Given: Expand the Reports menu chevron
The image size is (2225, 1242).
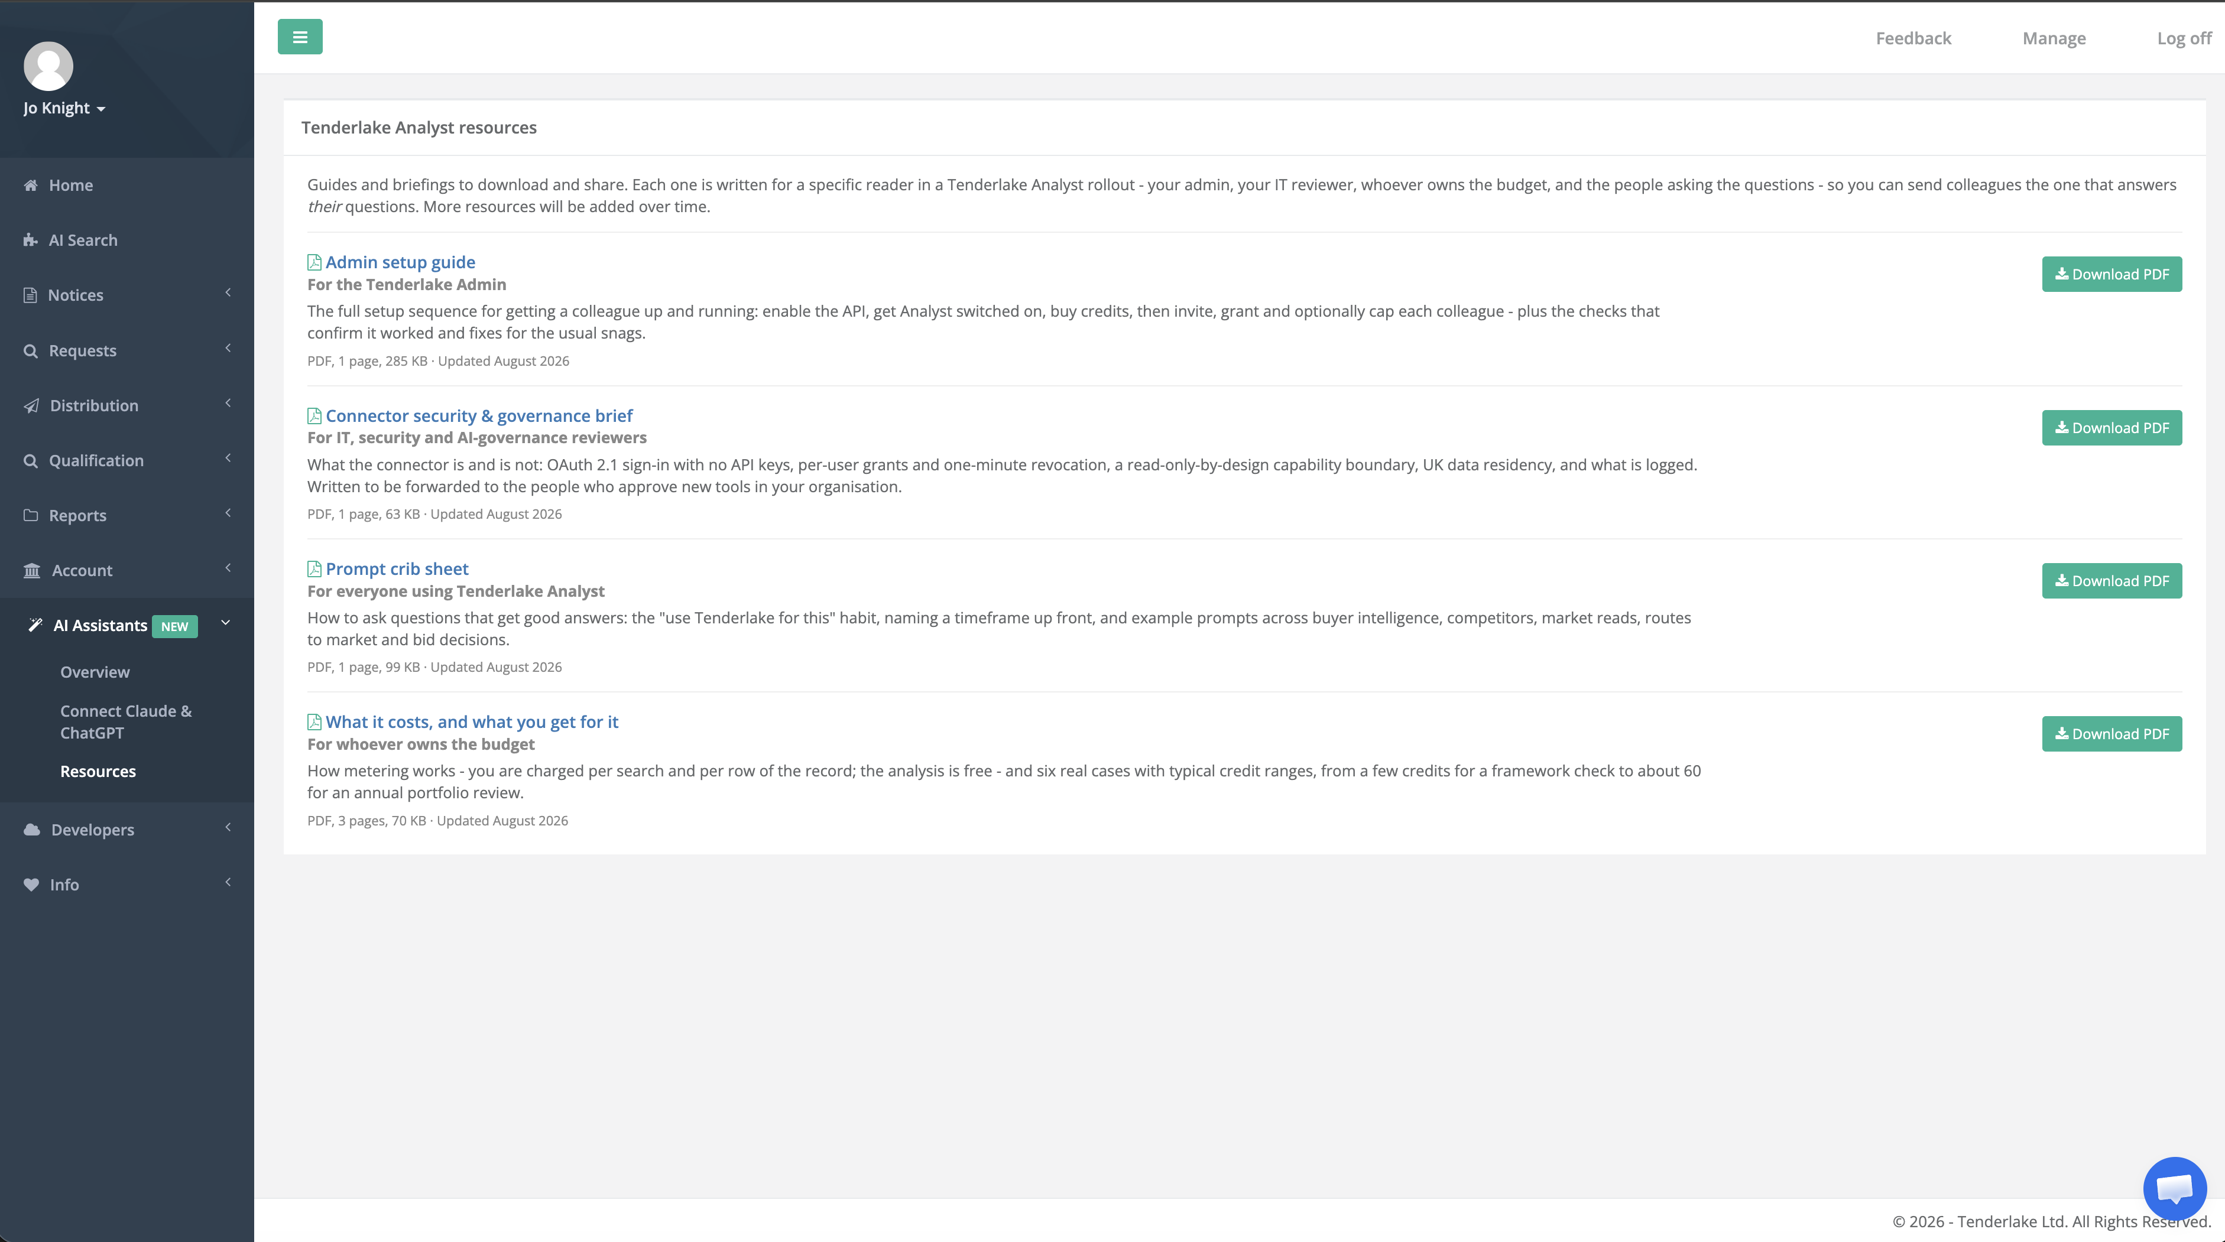Looking at the screenshot, I should pyautogui.click(x=228, y=513).
